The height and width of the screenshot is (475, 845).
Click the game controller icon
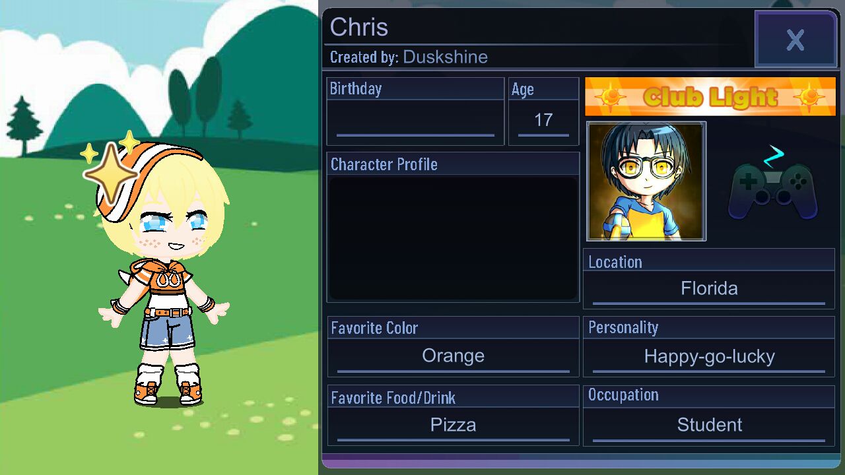pyautogui.click(x=773, y=187)
